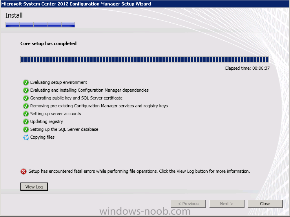Click the check icon for Removing pre-existing services

[x=26, y=106]
